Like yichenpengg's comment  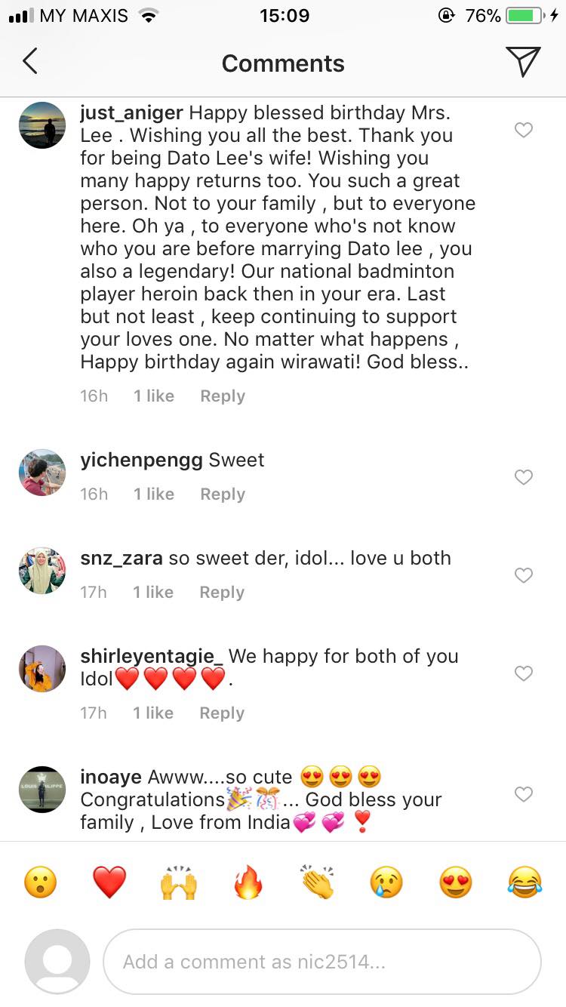click(x=523, y=477)
